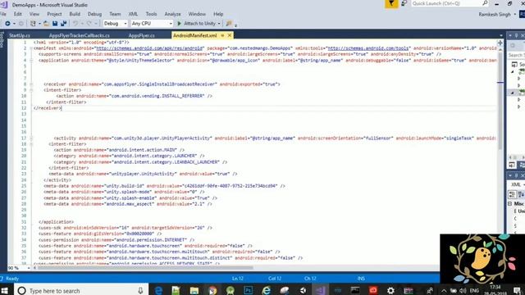Open the Project menu
The image size is (525, 295).
(54, 14)
